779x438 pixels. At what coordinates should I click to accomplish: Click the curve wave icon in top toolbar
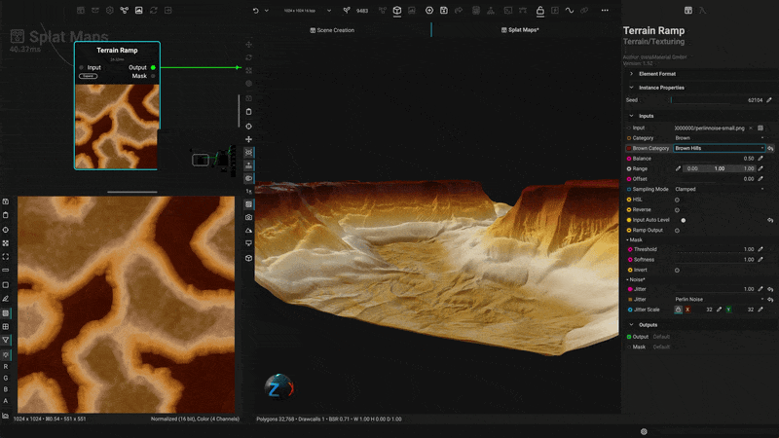pyautogui.click(x=570, y=11)
